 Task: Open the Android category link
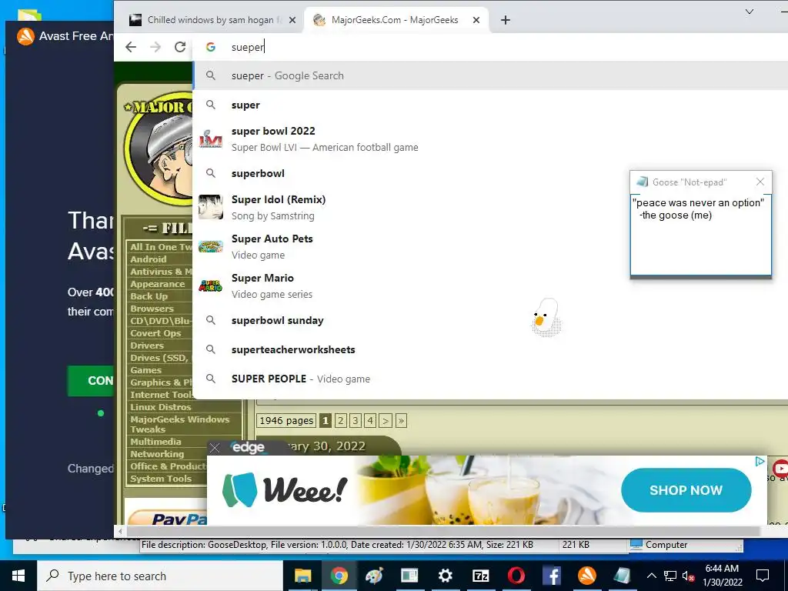point(149,259)
